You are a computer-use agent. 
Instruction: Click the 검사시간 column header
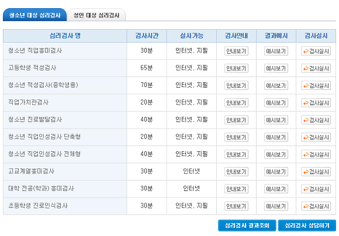[147, 36]
